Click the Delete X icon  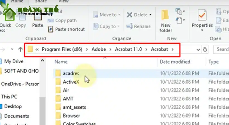click(x=129, y=15)
